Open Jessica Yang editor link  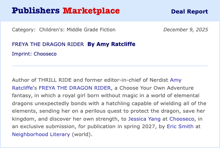pyautogui.click(x=144, y=119)
